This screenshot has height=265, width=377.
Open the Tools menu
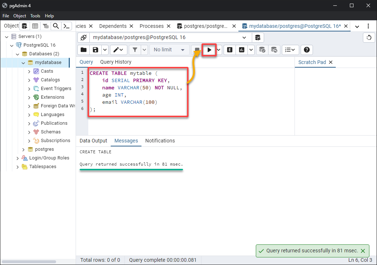coord(35,16)
